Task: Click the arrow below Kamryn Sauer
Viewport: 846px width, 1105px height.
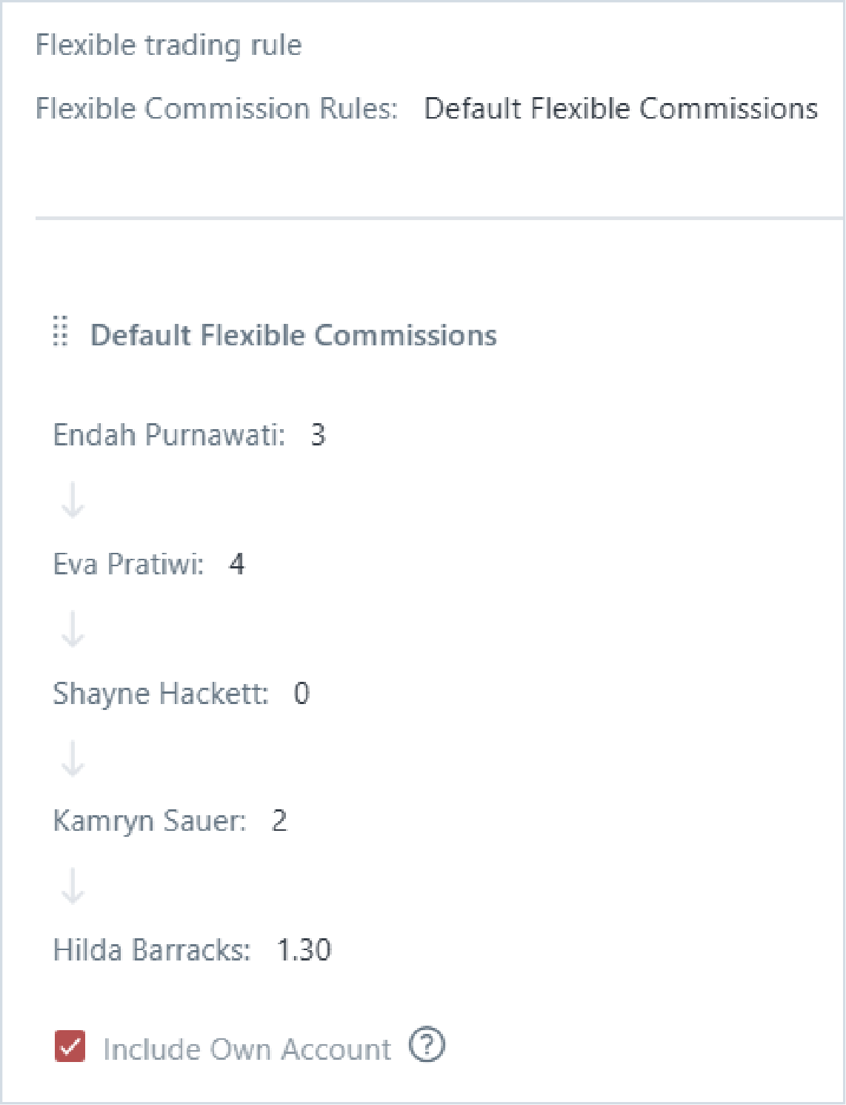Action: tap(73, 886)
